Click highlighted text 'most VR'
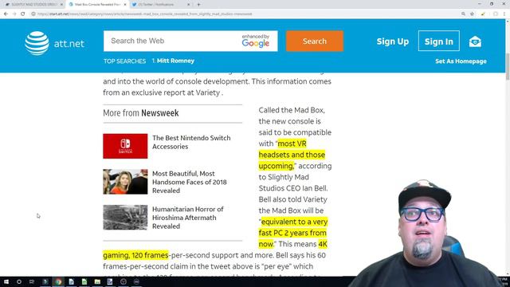510x287 pixels. [x=292, y=143]
